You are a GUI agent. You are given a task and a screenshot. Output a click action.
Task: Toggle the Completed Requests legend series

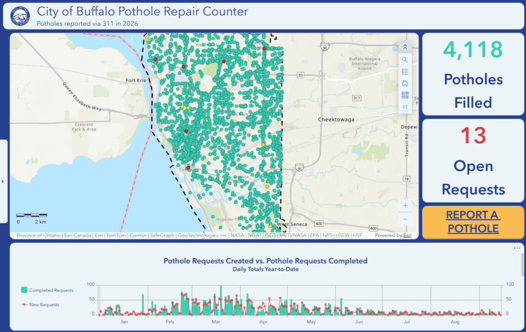(47, 290)
